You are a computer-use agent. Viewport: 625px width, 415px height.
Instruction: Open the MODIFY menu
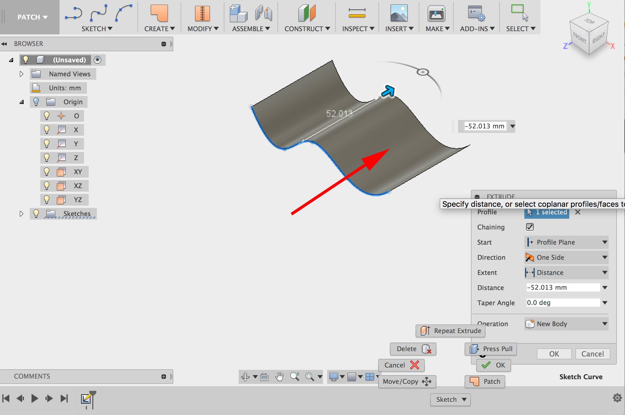point(203,29)
